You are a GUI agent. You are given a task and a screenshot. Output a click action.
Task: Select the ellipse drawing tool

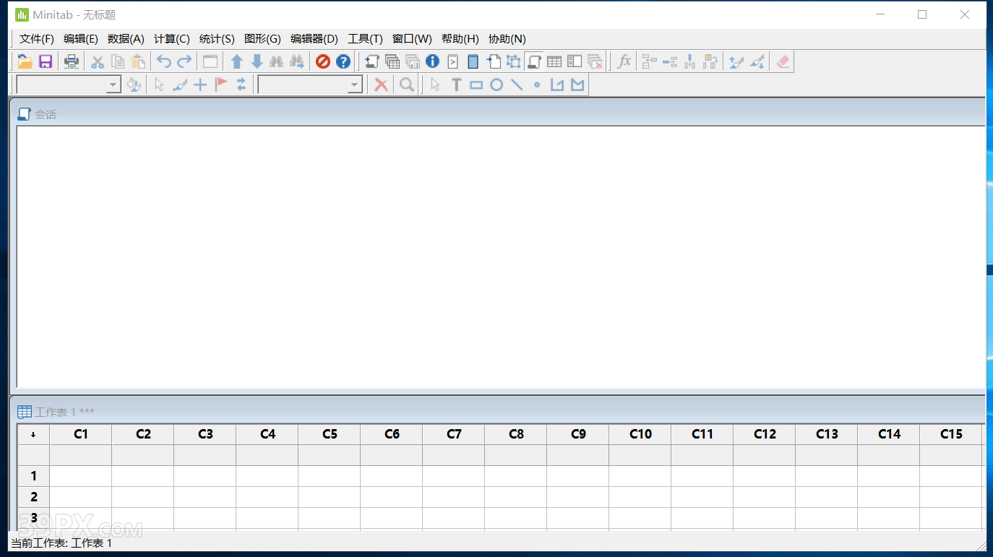click(496, 85)
